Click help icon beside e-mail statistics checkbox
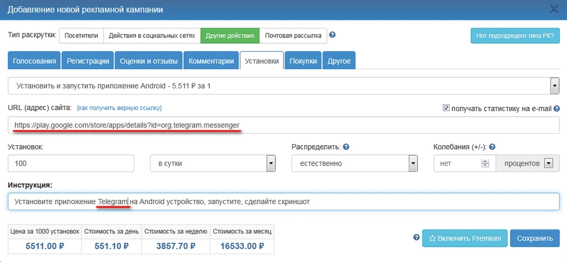 tap(557, 108)
